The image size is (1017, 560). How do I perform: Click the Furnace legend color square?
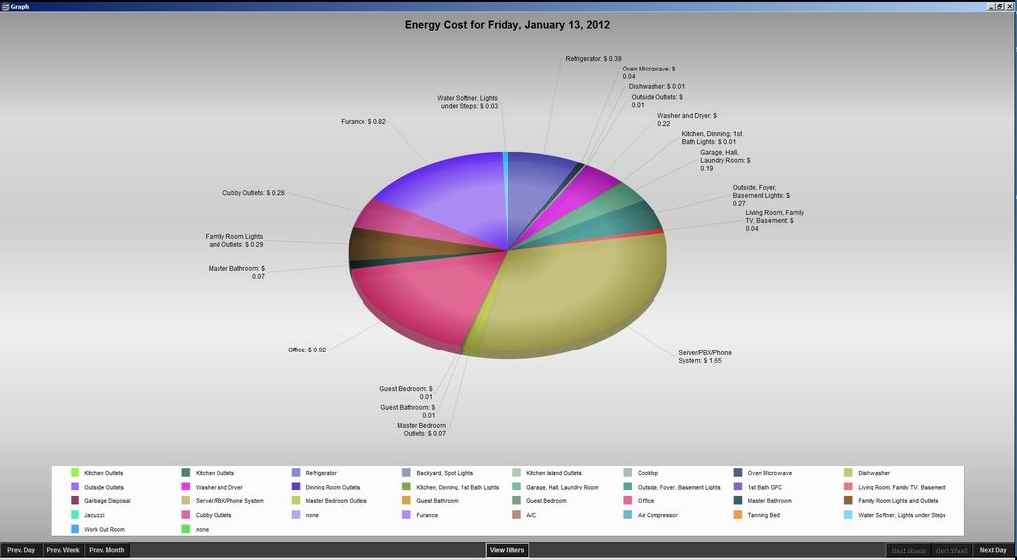click(x=407, y=515)
